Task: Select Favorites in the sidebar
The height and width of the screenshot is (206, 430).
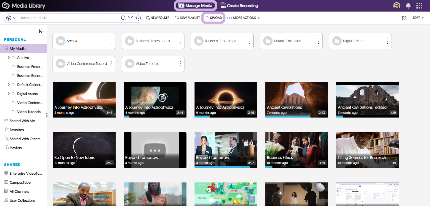Action: [x=17, y=130]
